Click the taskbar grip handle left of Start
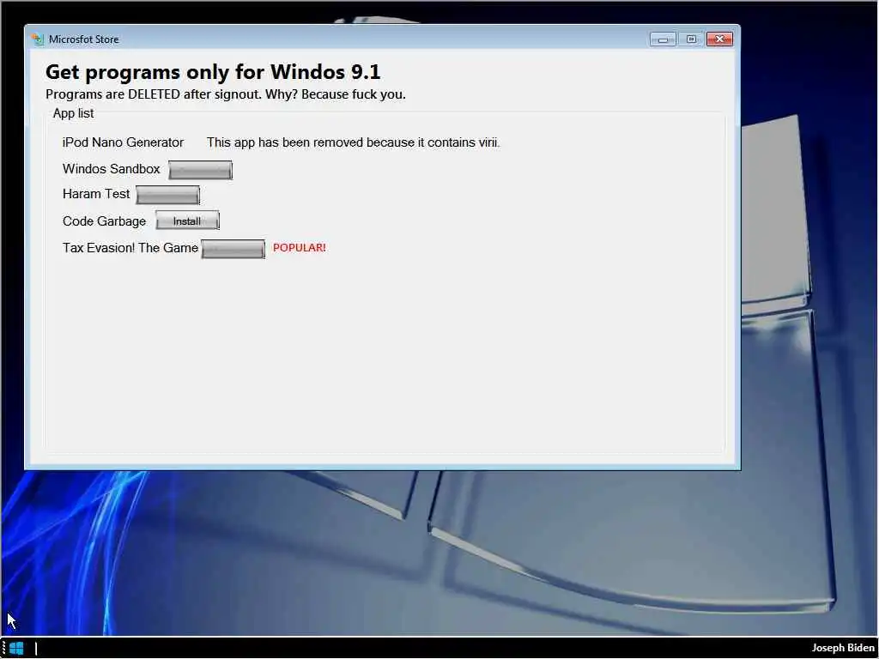 point(4,649)
